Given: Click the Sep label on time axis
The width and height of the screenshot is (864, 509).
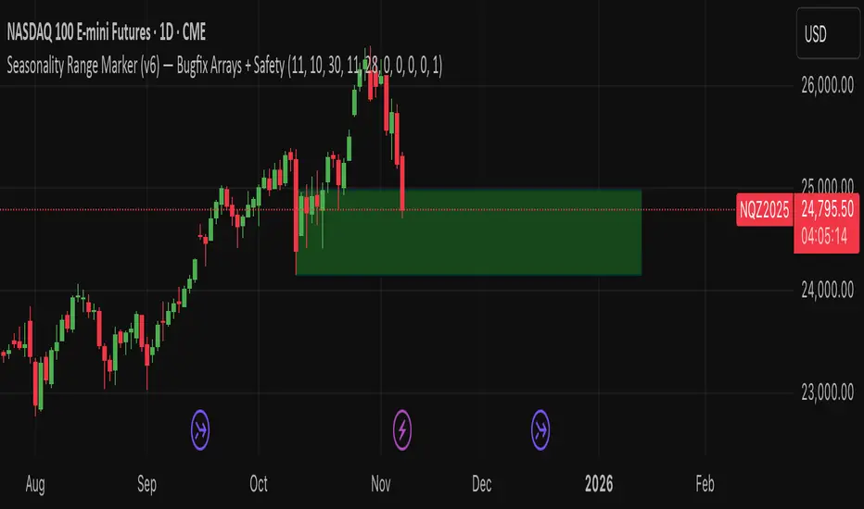Looking at the screenshot, I should point(146,484).
